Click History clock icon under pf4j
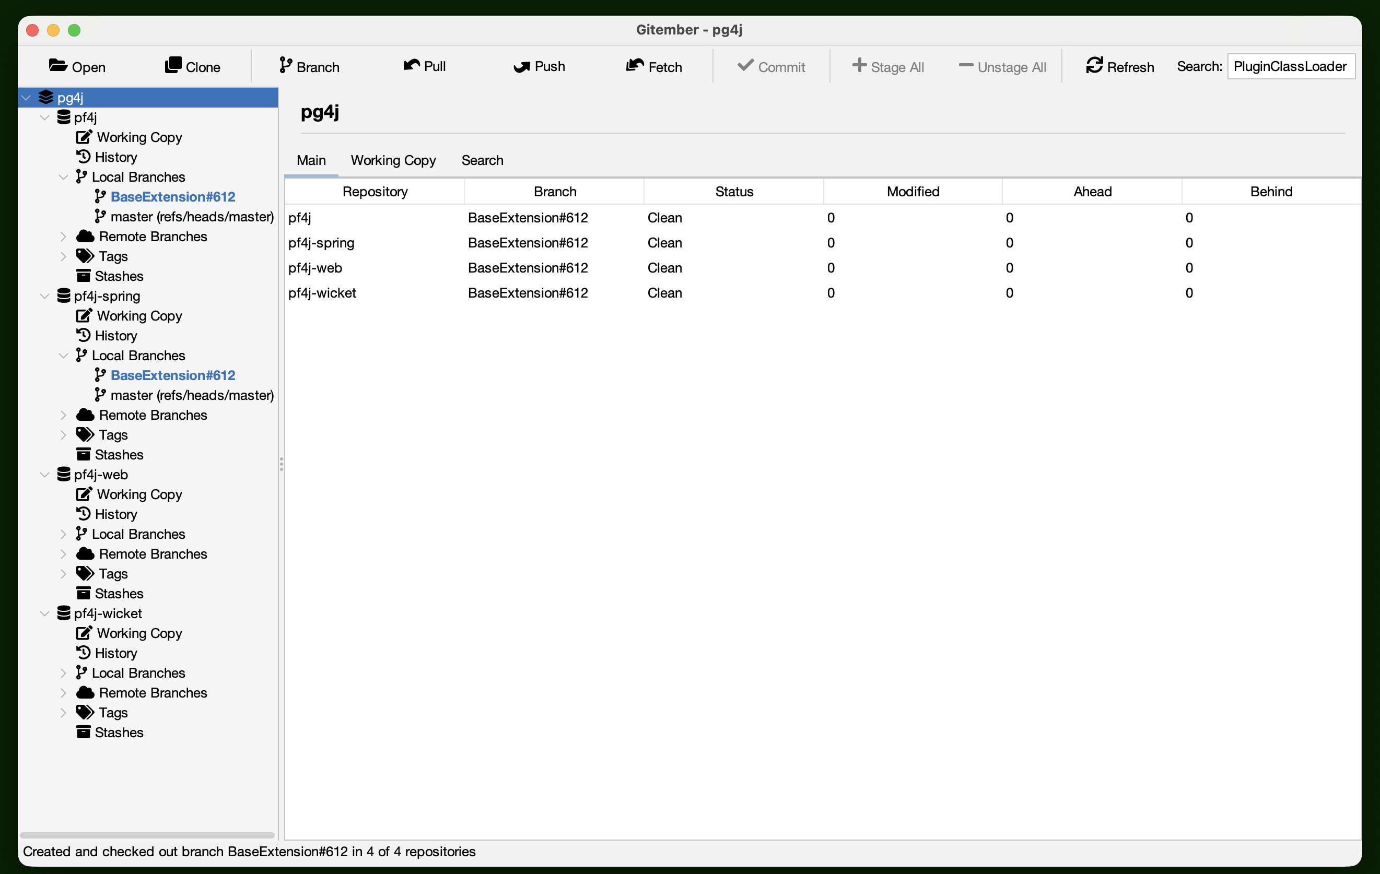This screenshot has width=1380, height=874. pyautogui.click(x=83, y=157)
